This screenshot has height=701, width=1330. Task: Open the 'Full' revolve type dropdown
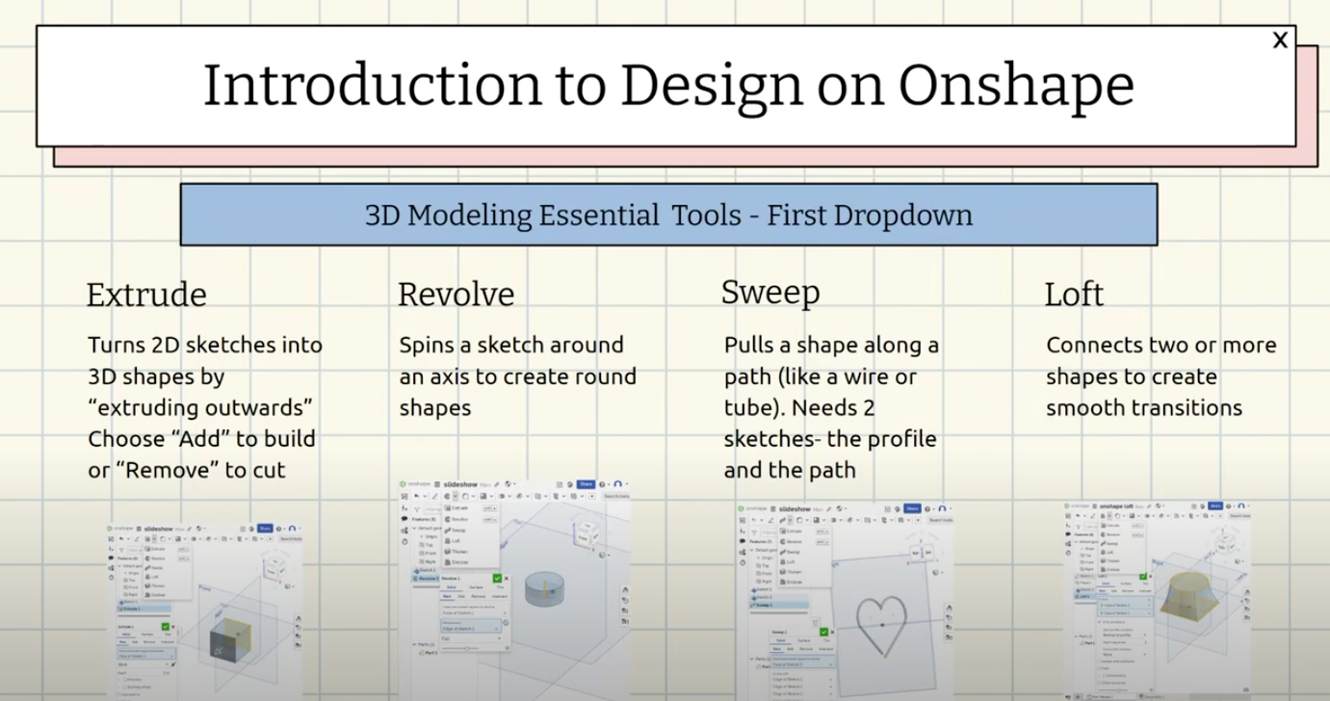tap(471, 638)
